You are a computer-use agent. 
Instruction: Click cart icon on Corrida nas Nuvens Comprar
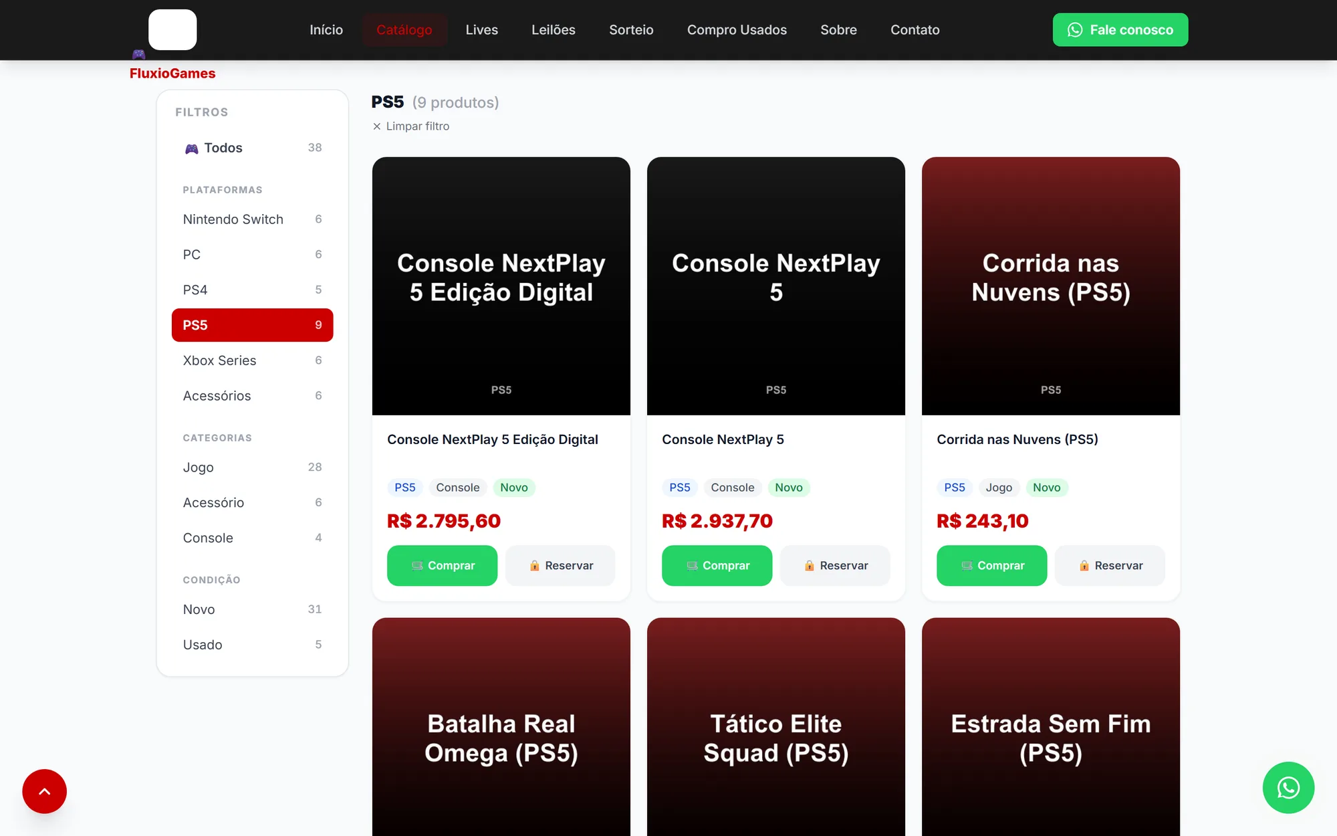967,566
